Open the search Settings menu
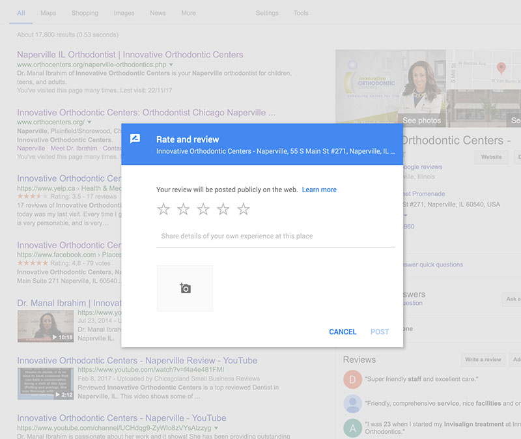The width and height of the screenshot is (521, 439). 267,13
